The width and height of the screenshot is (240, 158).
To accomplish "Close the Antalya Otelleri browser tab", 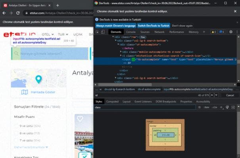I will 50,5.
